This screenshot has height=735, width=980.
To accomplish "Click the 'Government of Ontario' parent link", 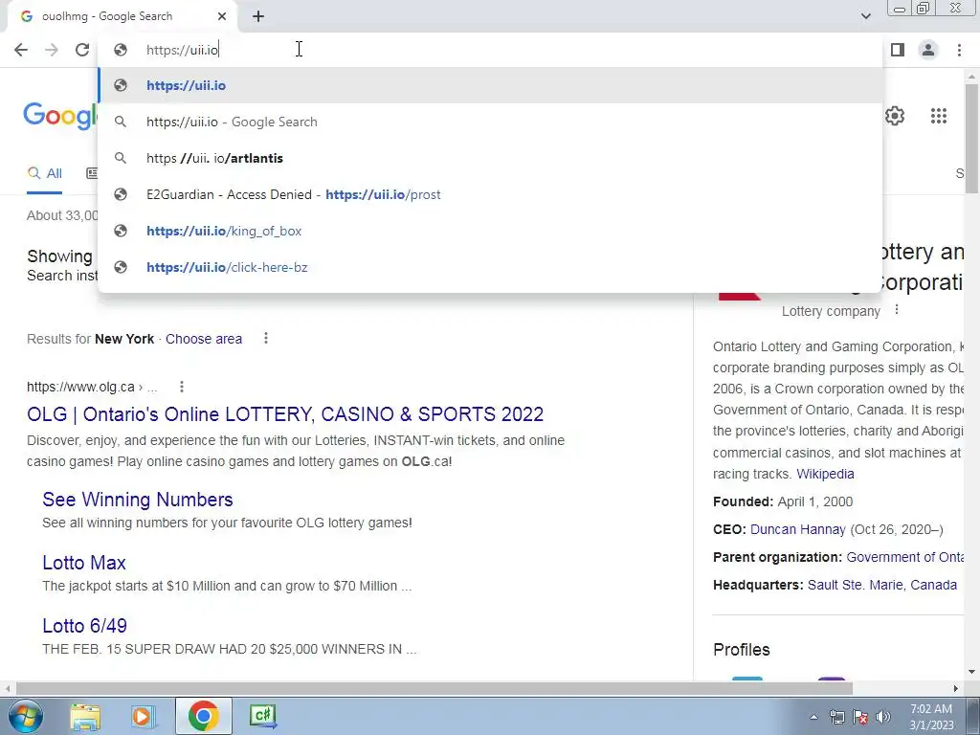I will (x=904, y=557).
